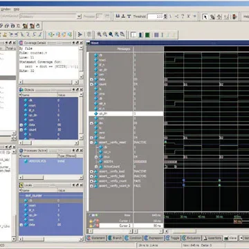Select the arrow pointer select mode icon
Screen dimensions: 249x249
tap(205, 17)
